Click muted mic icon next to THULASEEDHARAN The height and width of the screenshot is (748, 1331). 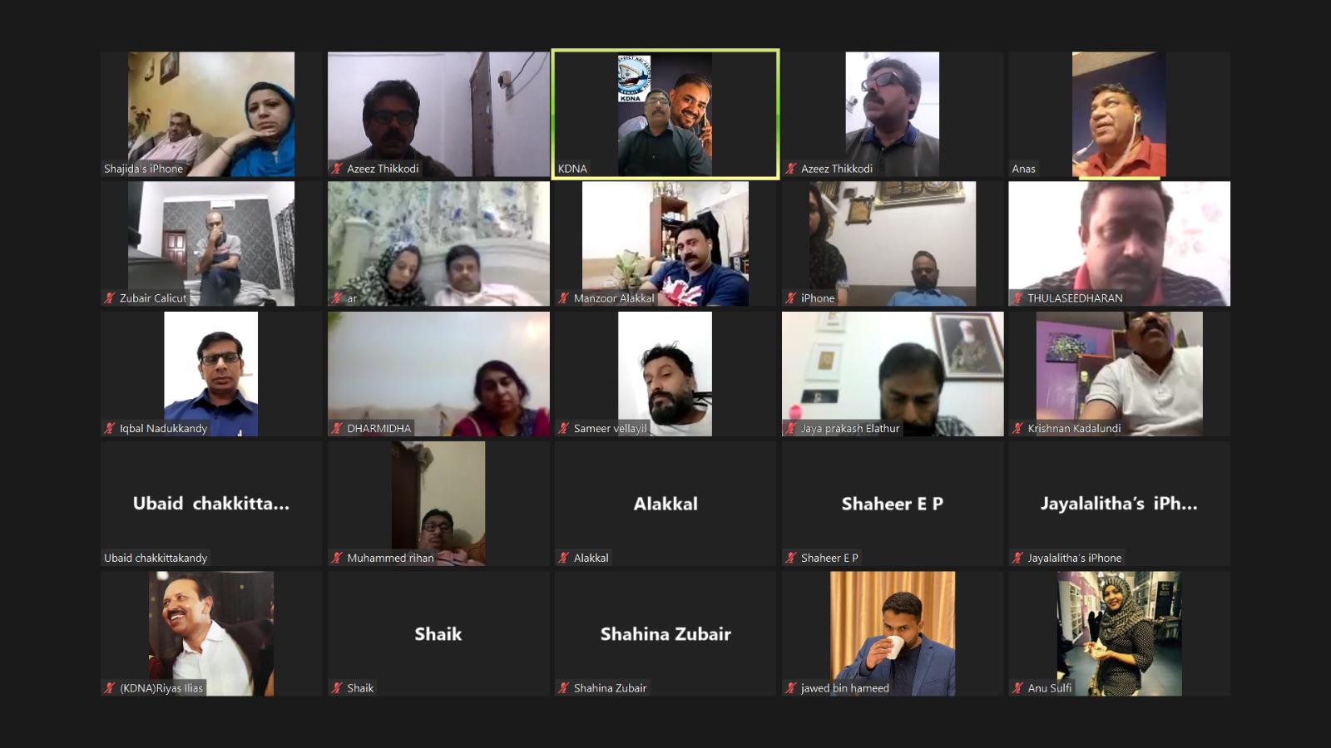click(x=1017, y=298)
